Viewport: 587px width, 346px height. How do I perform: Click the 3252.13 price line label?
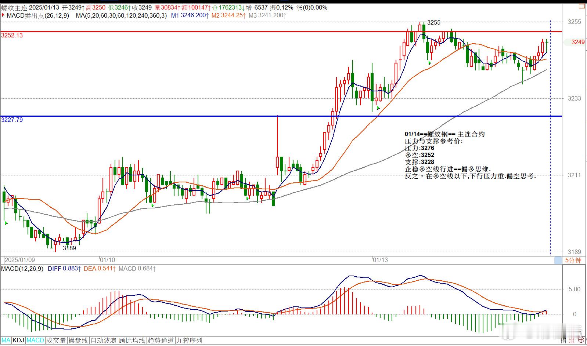click(x=12, y=36)
